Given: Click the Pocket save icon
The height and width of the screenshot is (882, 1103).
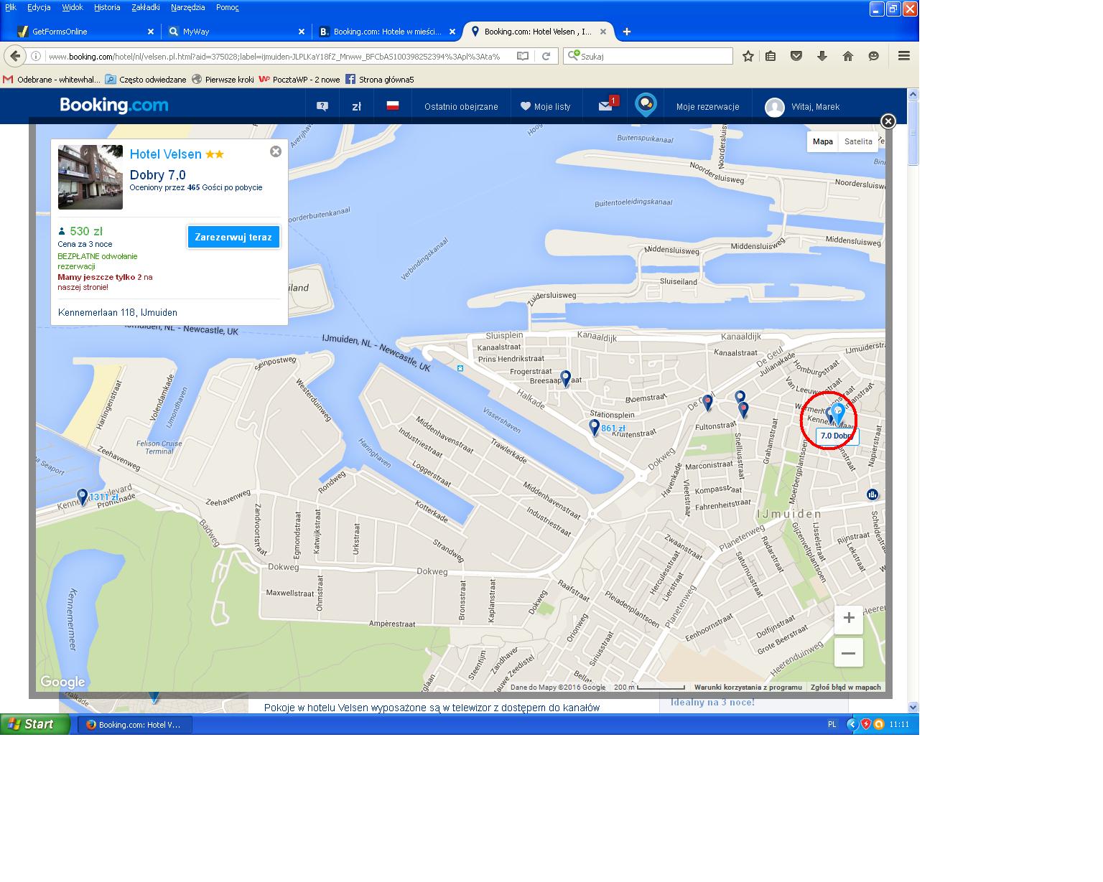Looking at the screenshot, I should pos(796,56).
